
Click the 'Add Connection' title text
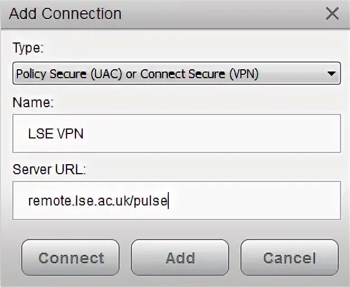[65, 13]
